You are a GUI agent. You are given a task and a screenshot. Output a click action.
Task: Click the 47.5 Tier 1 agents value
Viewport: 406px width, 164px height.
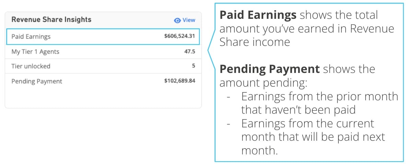(190, 52)
